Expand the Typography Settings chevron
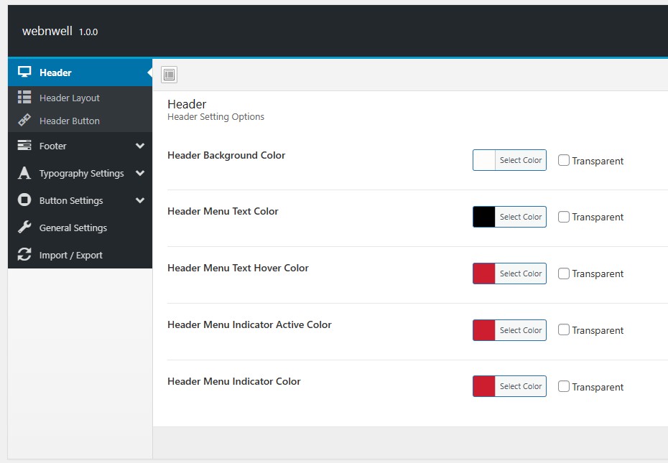The width and height of the screenshot is (668, 463). click(x=142, y=173)
